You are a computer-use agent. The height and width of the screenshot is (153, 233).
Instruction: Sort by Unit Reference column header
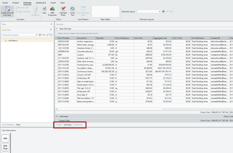pyautogui.click(x=200, y=38)
